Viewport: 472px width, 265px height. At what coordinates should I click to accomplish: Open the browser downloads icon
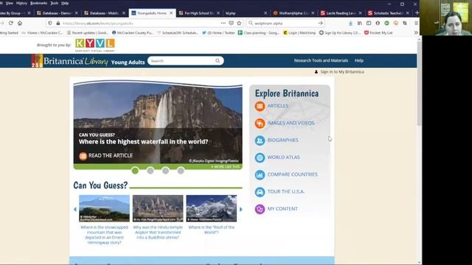coord(351,23)
